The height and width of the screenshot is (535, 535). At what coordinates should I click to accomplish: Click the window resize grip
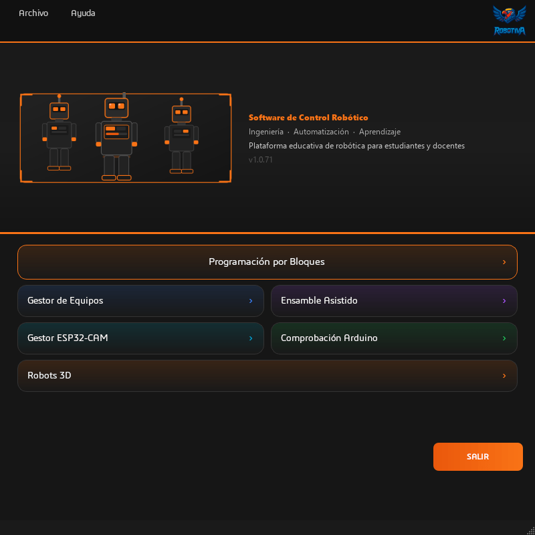coord(530,530)
